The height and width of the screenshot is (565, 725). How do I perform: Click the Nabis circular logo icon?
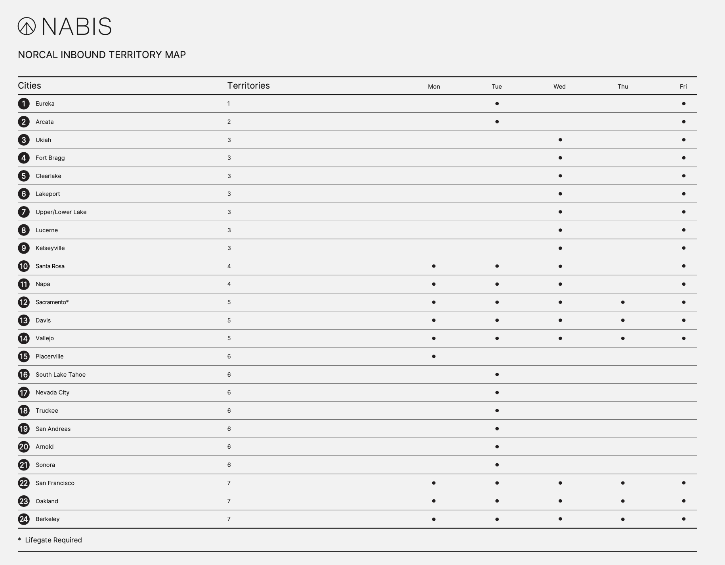27,26
